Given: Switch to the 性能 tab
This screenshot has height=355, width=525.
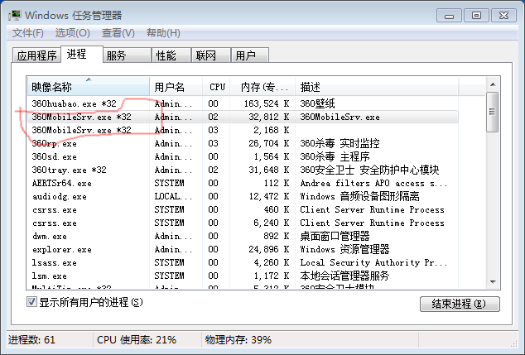Looking at the screenshot, I should click(x=171, y=55).
